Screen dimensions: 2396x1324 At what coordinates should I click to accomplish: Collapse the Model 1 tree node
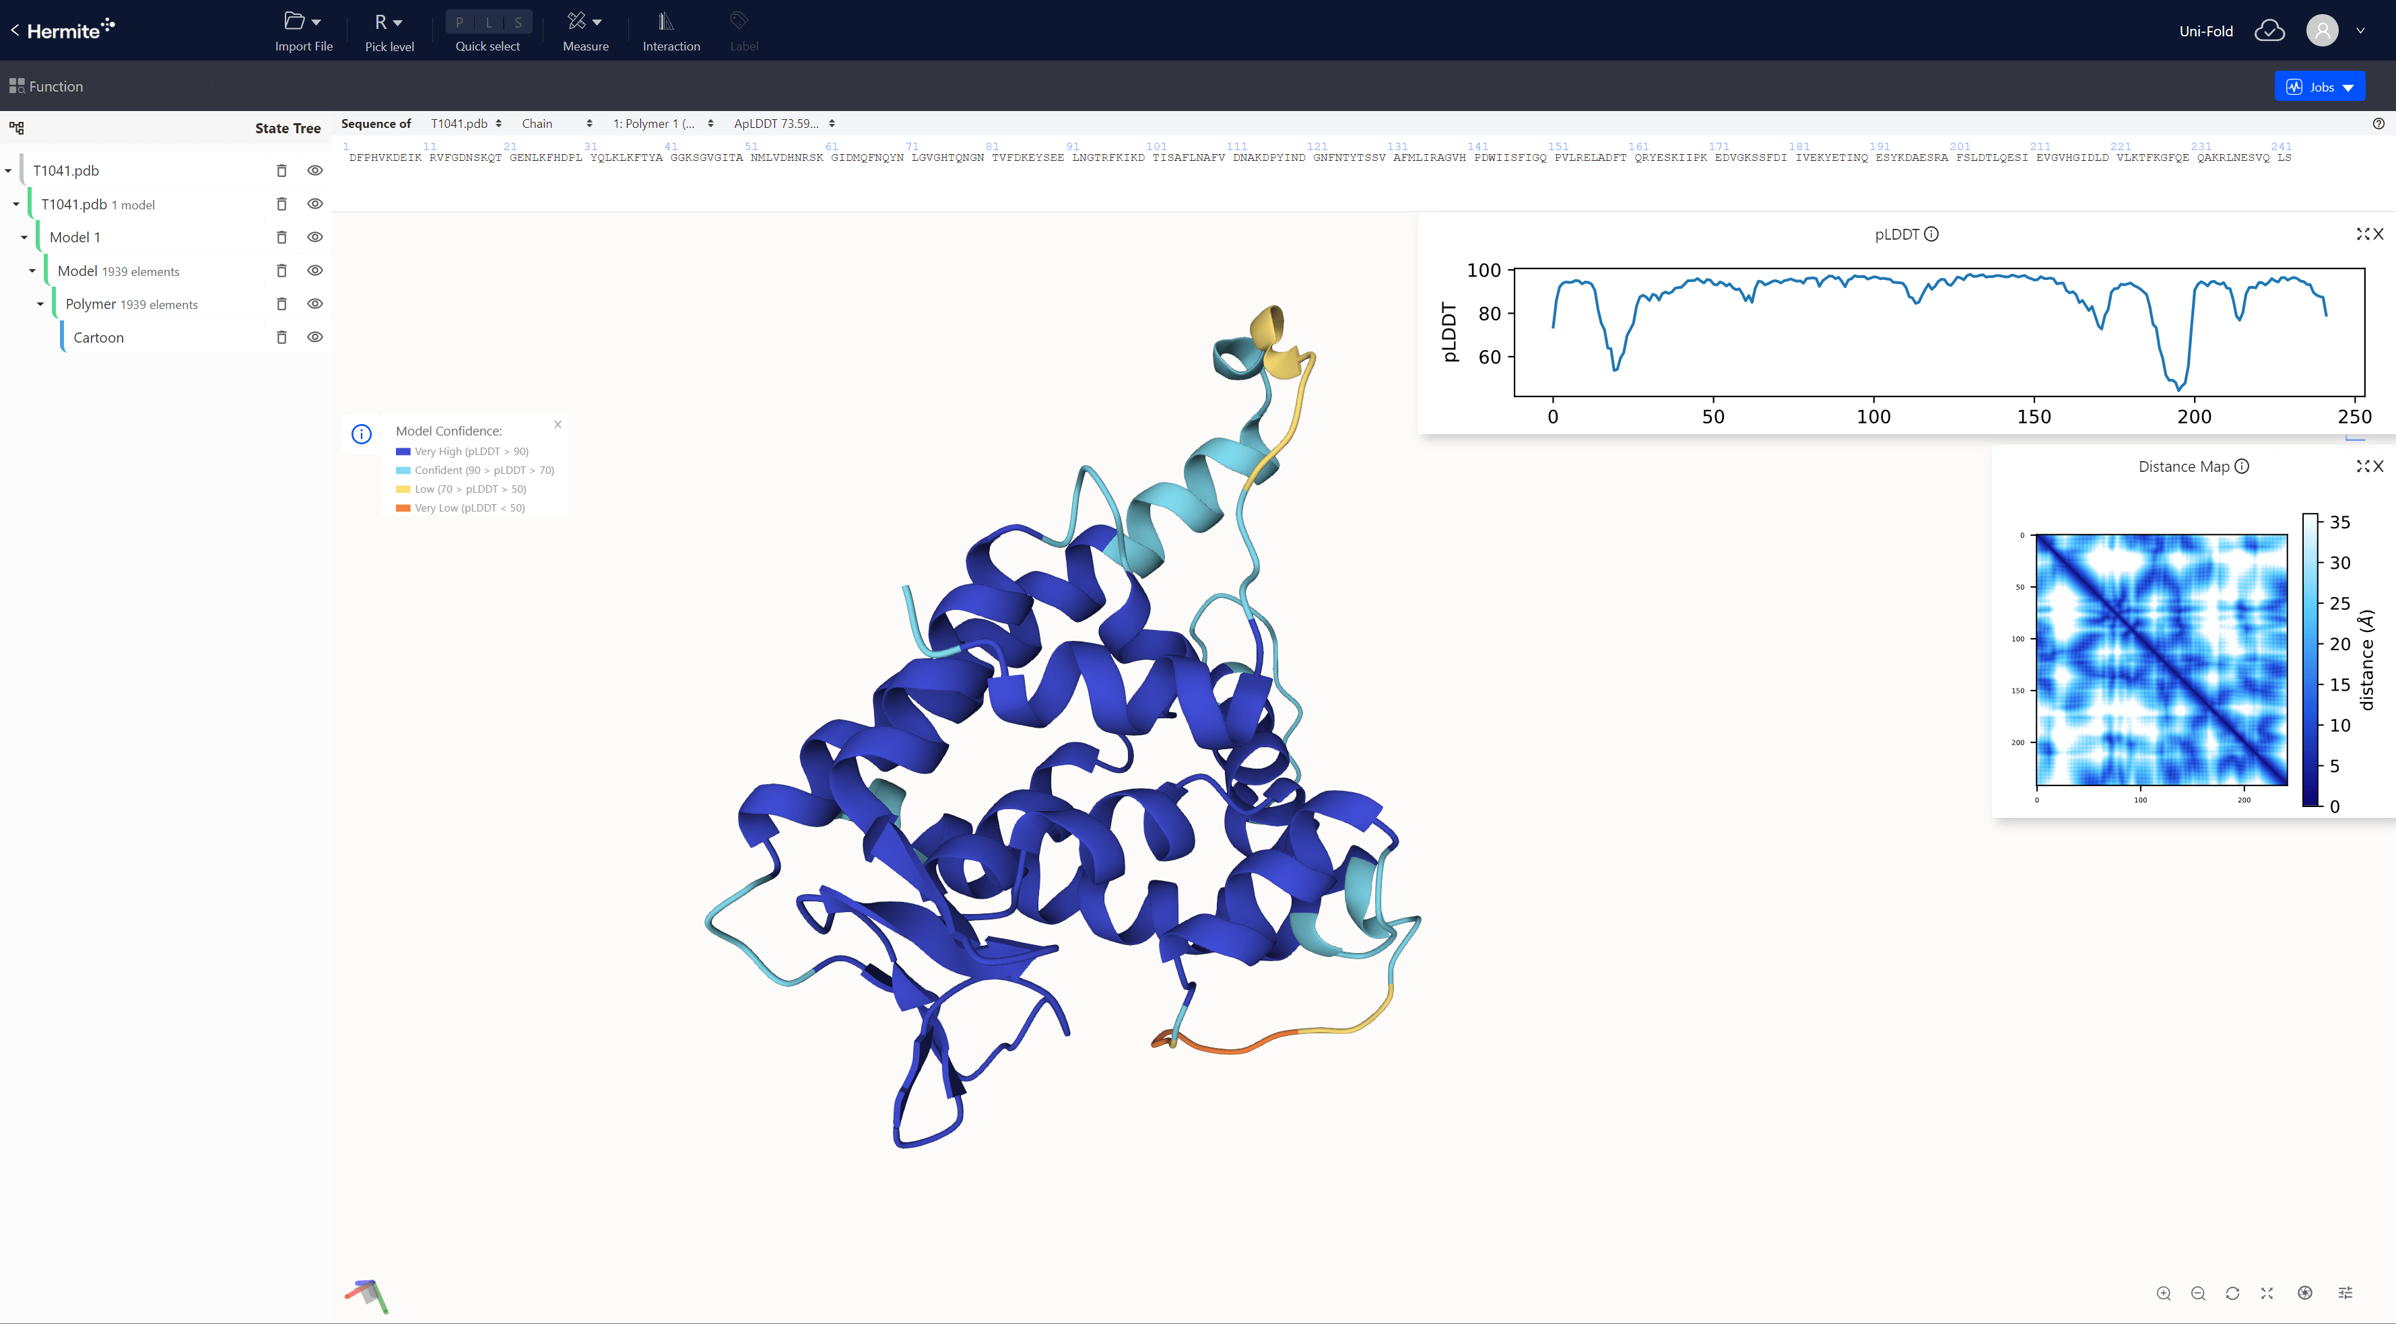pos(24,238)
